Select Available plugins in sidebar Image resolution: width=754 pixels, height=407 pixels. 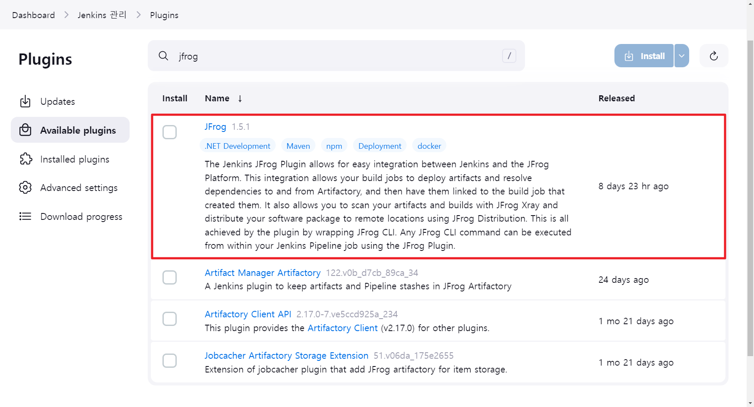click(x=70, y=130)
